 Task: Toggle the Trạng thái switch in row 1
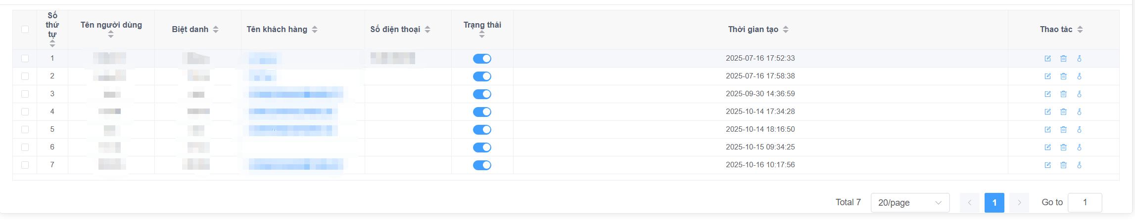[482, 59]
